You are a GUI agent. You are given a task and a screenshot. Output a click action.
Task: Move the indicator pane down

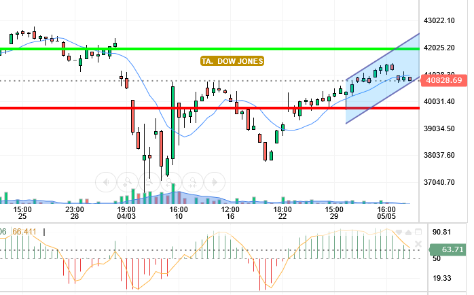(399, 232)
